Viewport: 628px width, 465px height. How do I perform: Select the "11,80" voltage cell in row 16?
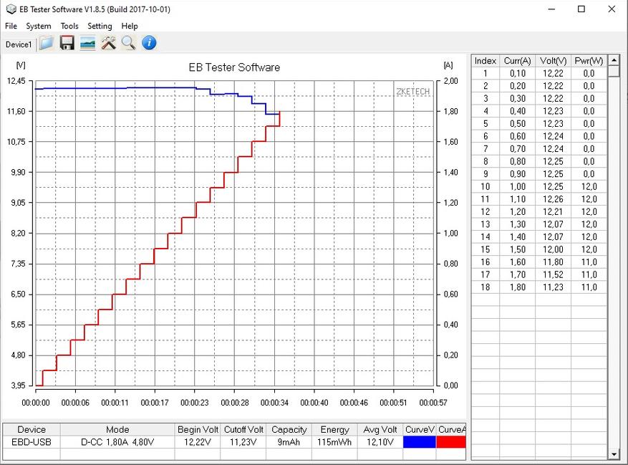point(553,262)
